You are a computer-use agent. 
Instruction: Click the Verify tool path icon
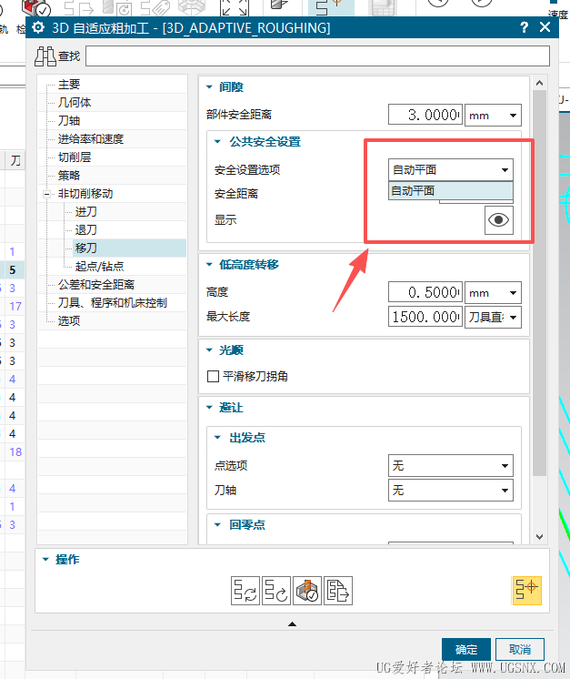307,590
